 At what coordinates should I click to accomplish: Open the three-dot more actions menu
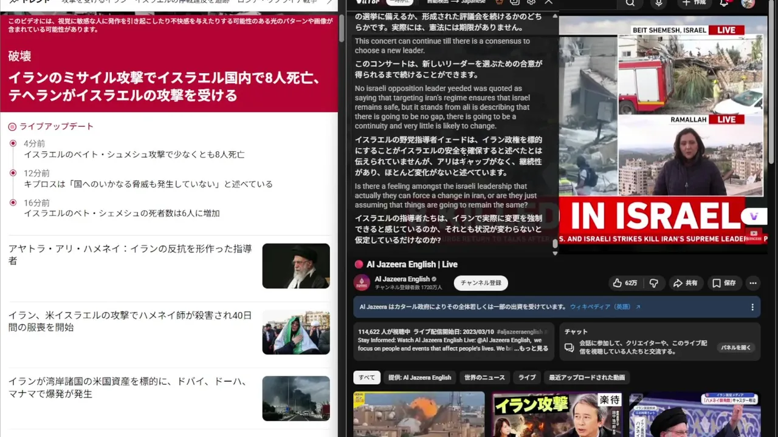click(753, 283)
